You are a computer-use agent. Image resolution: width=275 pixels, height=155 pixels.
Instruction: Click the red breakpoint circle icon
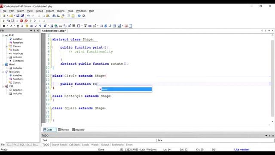click(x=21, y=21)
